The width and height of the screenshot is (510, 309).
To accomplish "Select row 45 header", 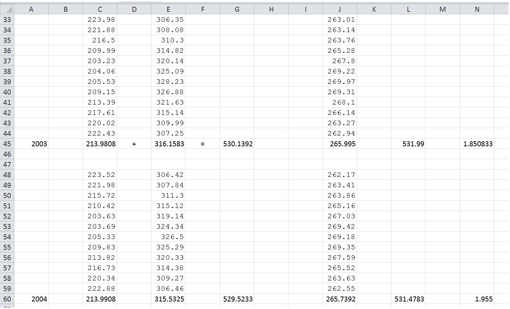I will click(x=7, y=144).
